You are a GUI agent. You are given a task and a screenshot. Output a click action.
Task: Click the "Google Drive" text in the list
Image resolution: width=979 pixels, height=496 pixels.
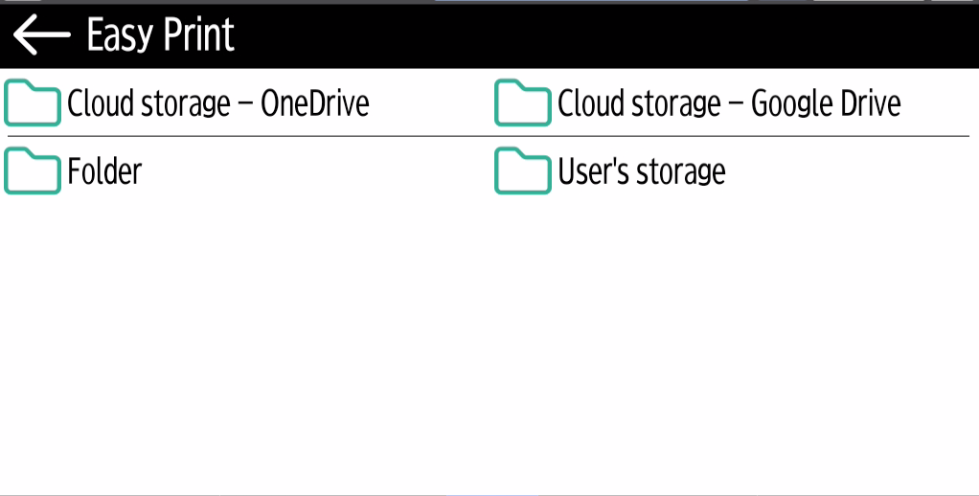[826, 103]
